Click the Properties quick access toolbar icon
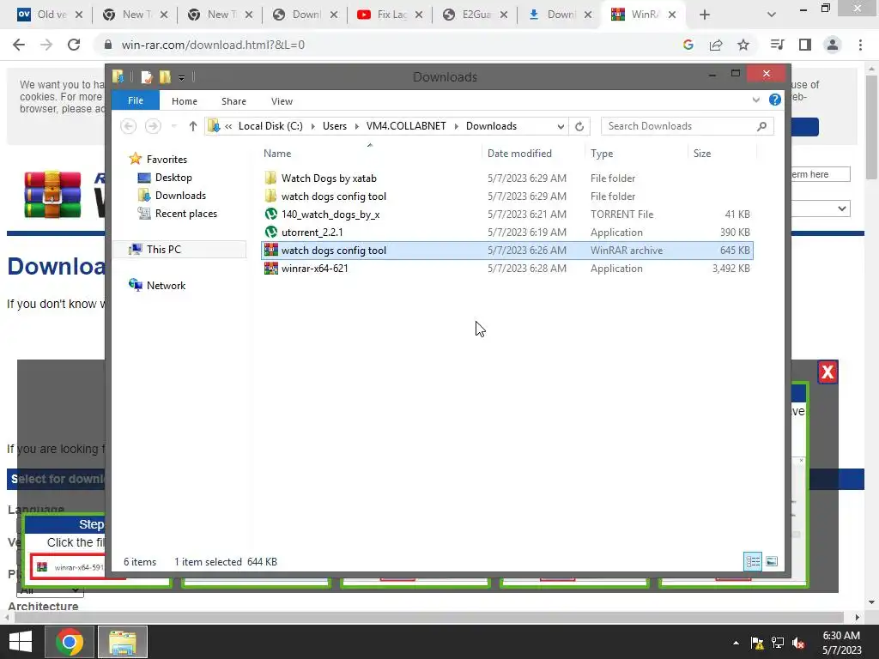Screen dimensions: 879x659 click(x=146, y=76)
